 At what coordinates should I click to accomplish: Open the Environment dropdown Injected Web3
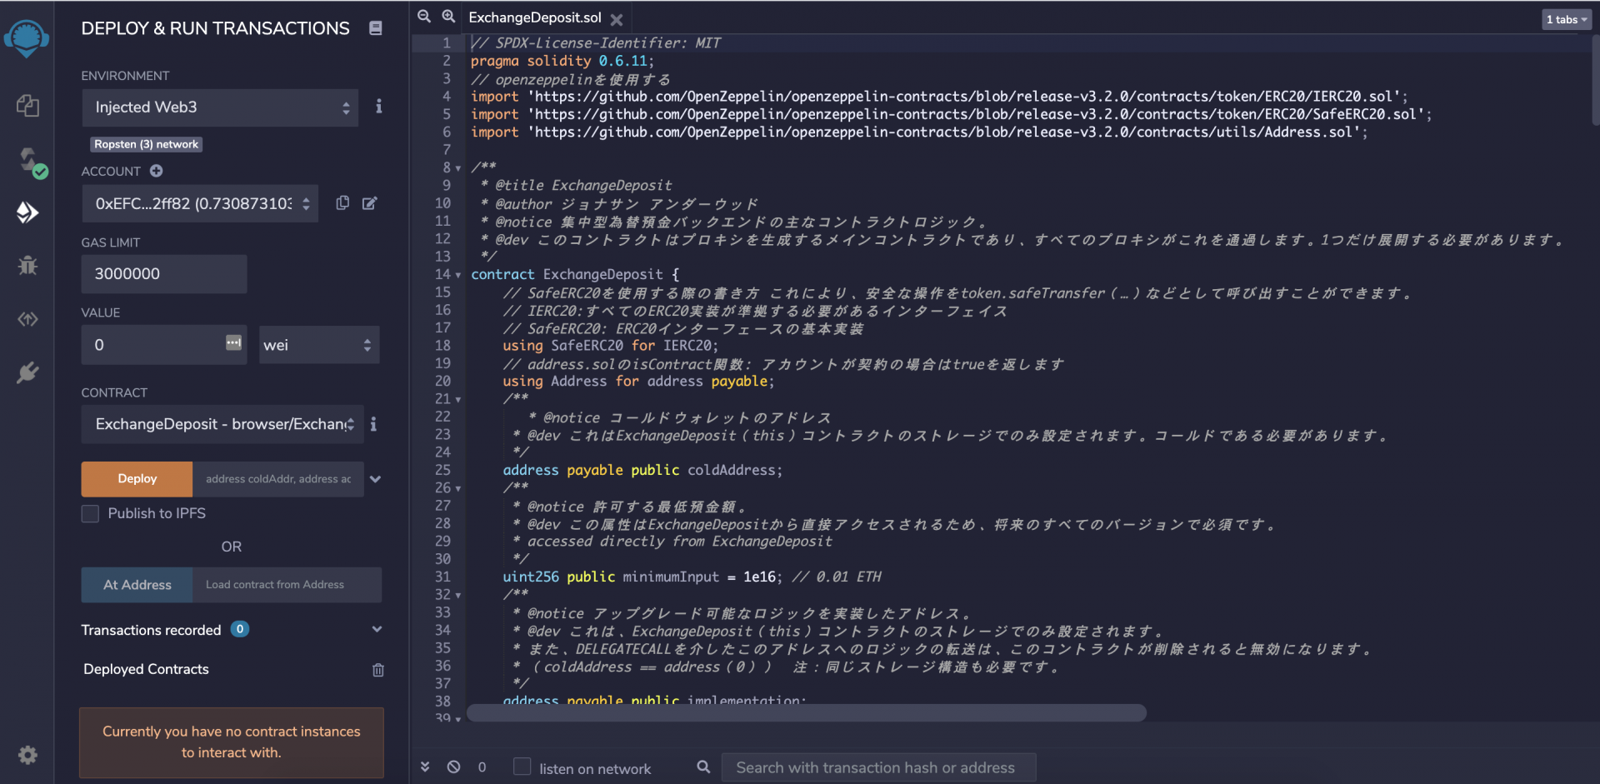pos(220,107)
